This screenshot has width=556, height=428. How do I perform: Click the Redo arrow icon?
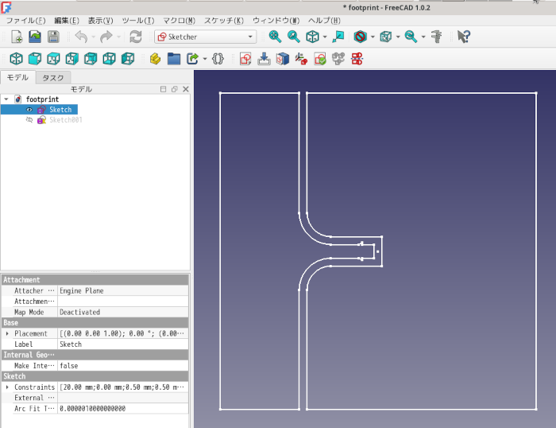106,37
